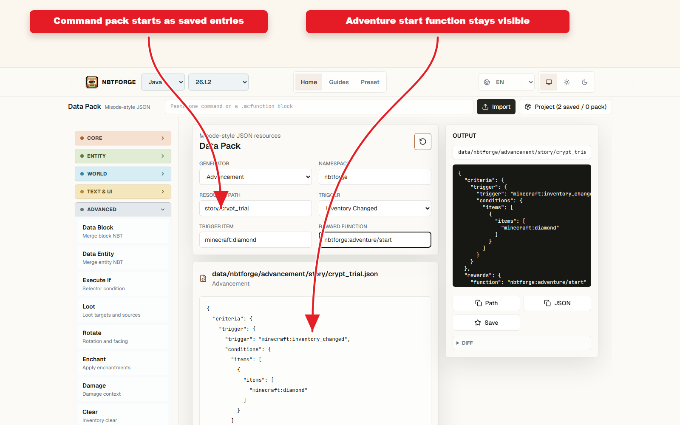Click the Save button
The height and width of the screenshot is (425, 680).
pyautogui.click(x=486, y=323)
